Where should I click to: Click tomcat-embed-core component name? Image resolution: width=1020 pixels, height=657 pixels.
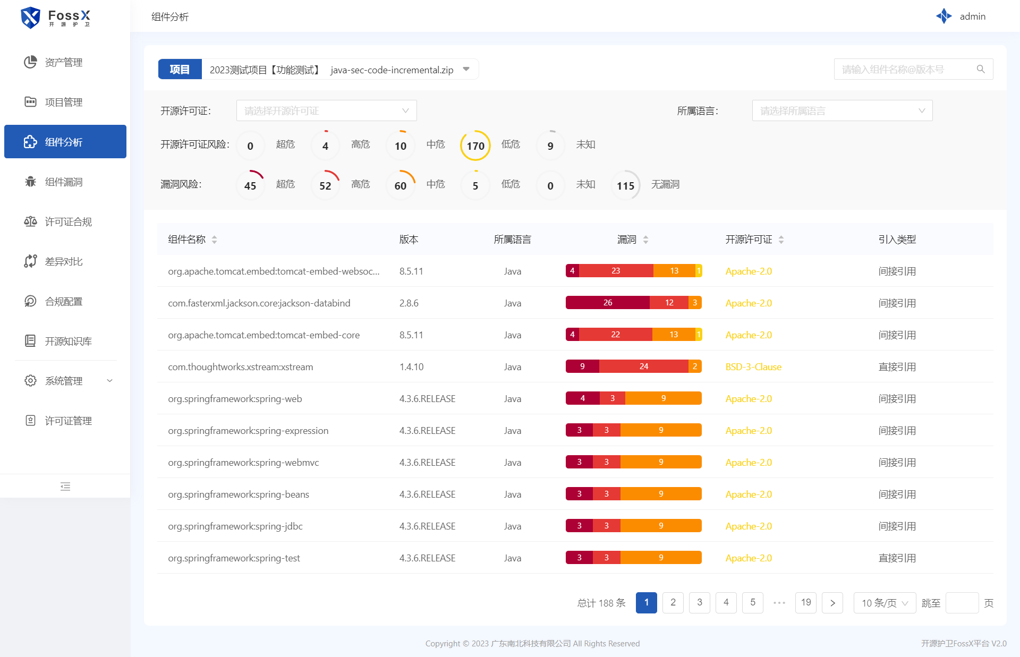pyautogui.click(x=264, y=335)
